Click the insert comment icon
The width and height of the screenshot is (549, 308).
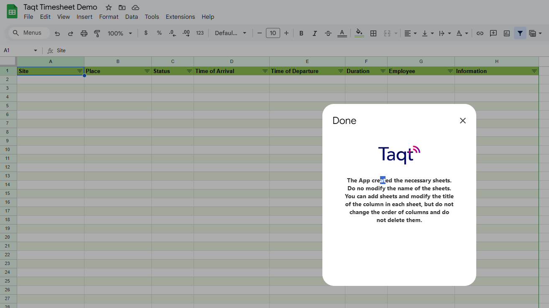click(x=493, y=33)
